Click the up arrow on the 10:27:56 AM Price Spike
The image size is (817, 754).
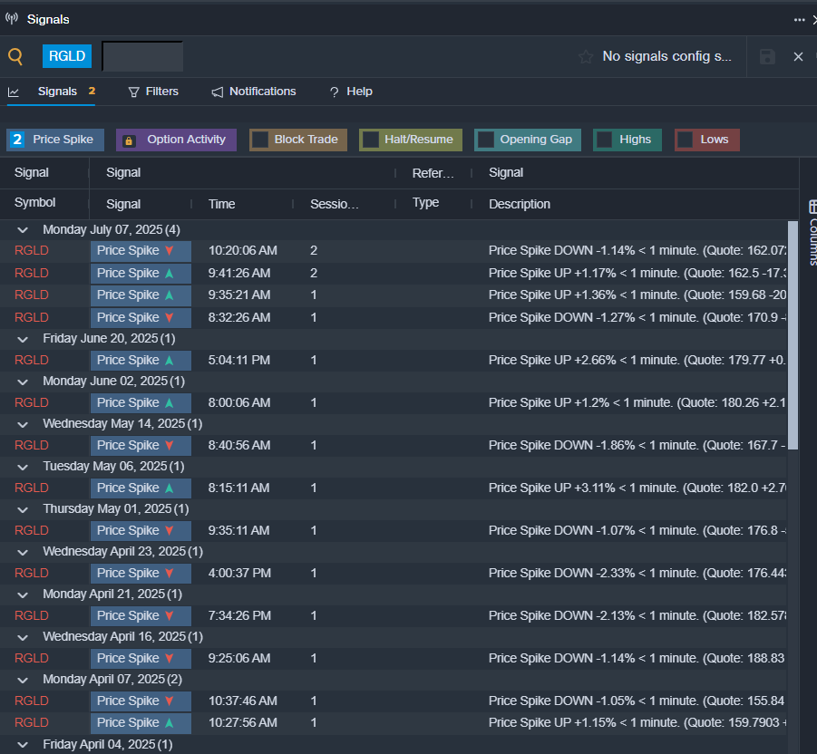point(170,722)
